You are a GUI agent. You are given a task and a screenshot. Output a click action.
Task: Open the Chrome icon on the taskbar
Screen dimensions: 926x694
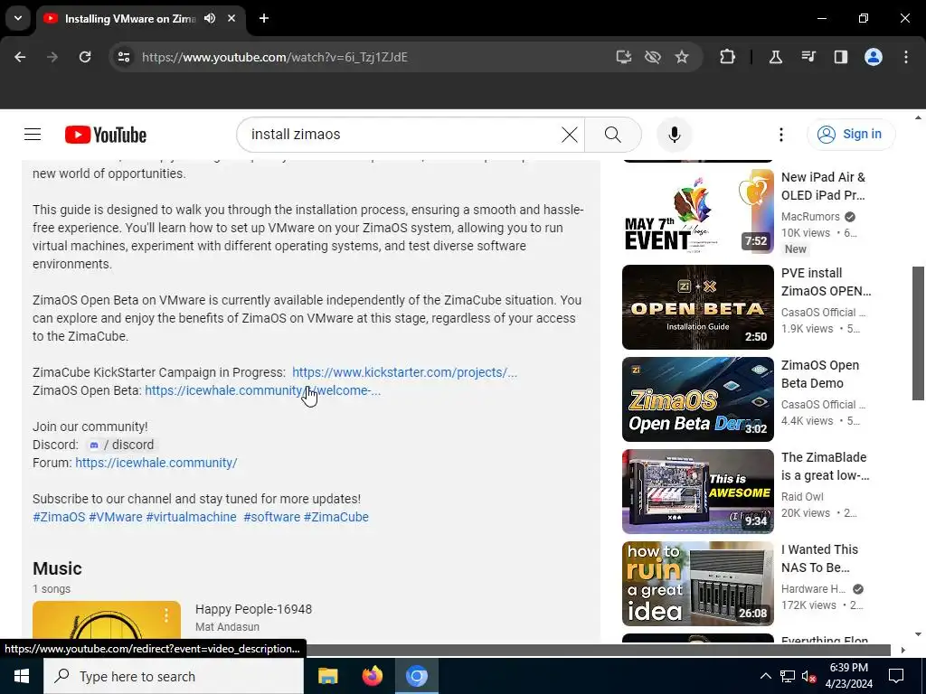pos(416,676)
